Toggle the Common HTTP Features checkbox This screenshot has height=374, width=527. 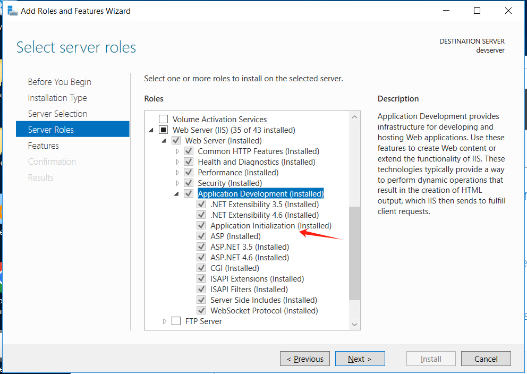pyautogui.click(x=189, y=151)
